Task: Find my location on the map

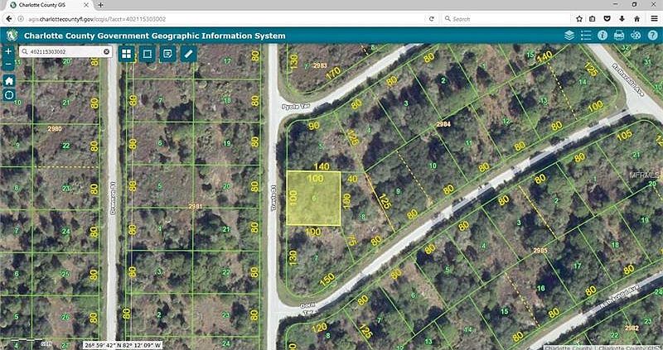Action: coord(9,94)
